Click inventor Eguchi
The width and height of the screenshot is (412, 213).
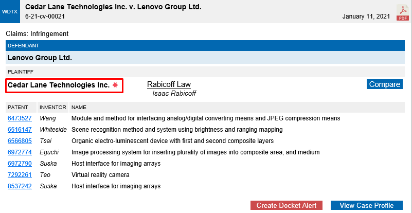point(49,152)
